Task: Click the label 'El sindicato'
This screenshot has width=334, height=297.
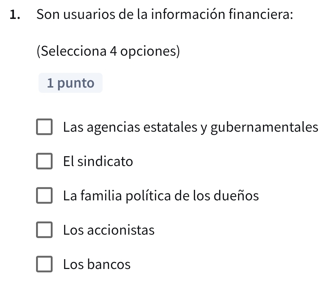Action: coord(98,161)
